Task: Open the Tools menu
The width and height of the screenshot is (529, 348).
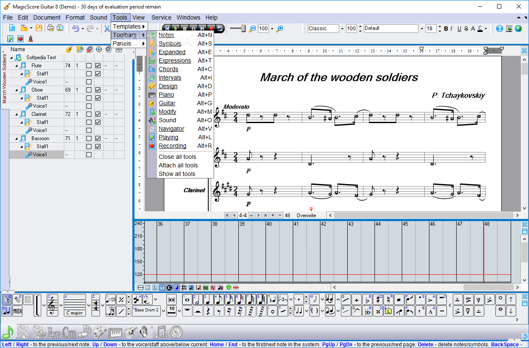Action: click(120, 17)
